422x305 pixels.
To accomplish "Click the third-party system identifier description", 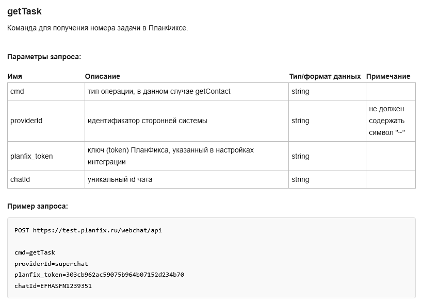I will coord(147,121).
